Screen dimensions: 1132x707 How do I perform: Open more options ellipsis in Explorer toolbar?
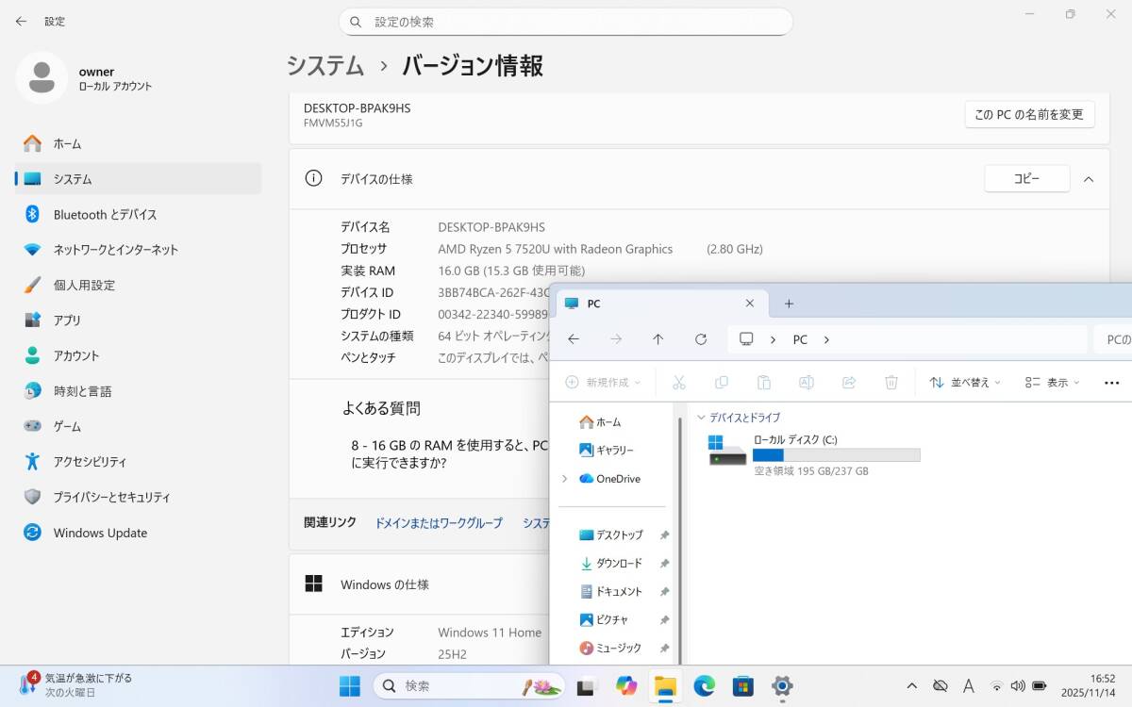pos(1111,383)
